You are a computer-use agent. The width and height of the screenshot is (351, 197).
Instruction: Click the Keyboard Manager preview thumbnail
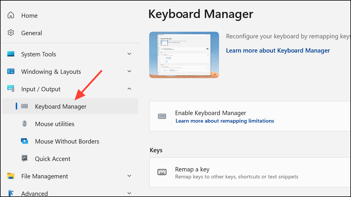[184, 55]
